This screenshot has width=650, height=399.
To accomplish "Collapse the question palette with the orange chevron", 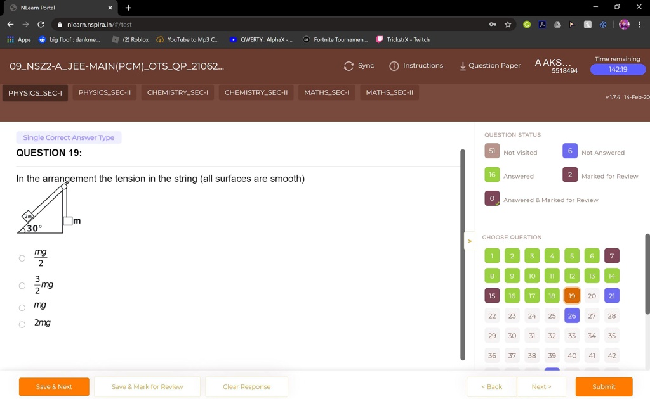I will pyautogui.click(x=470, y=241).
